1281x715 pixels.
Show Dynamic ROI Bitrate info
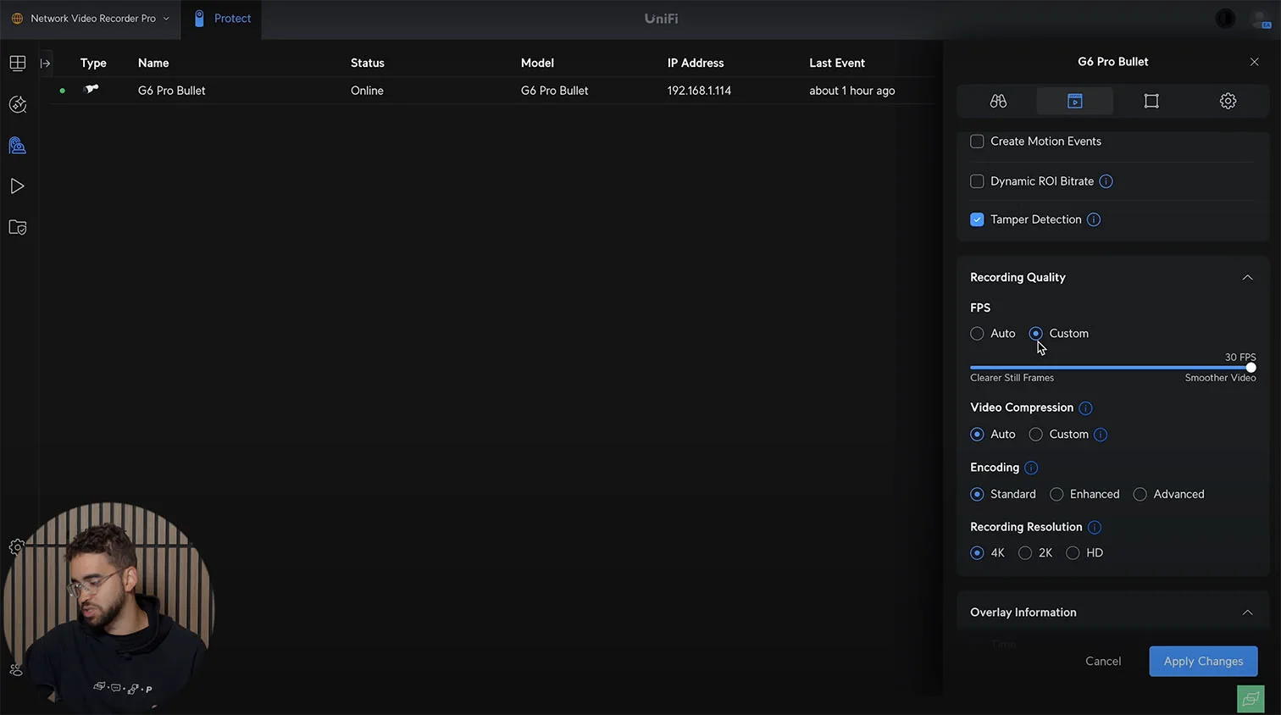1106,181
